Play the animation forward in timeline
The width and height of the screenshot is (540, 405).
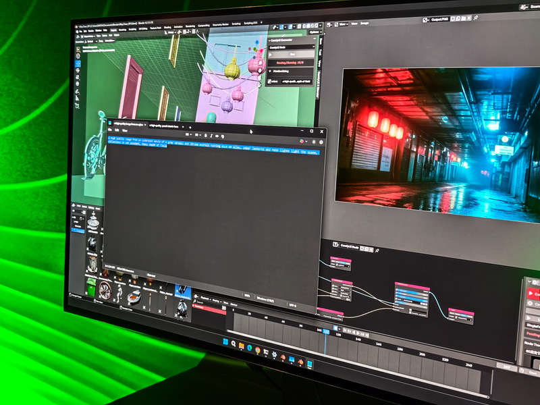pyautogui.click(x=358, y=333)
